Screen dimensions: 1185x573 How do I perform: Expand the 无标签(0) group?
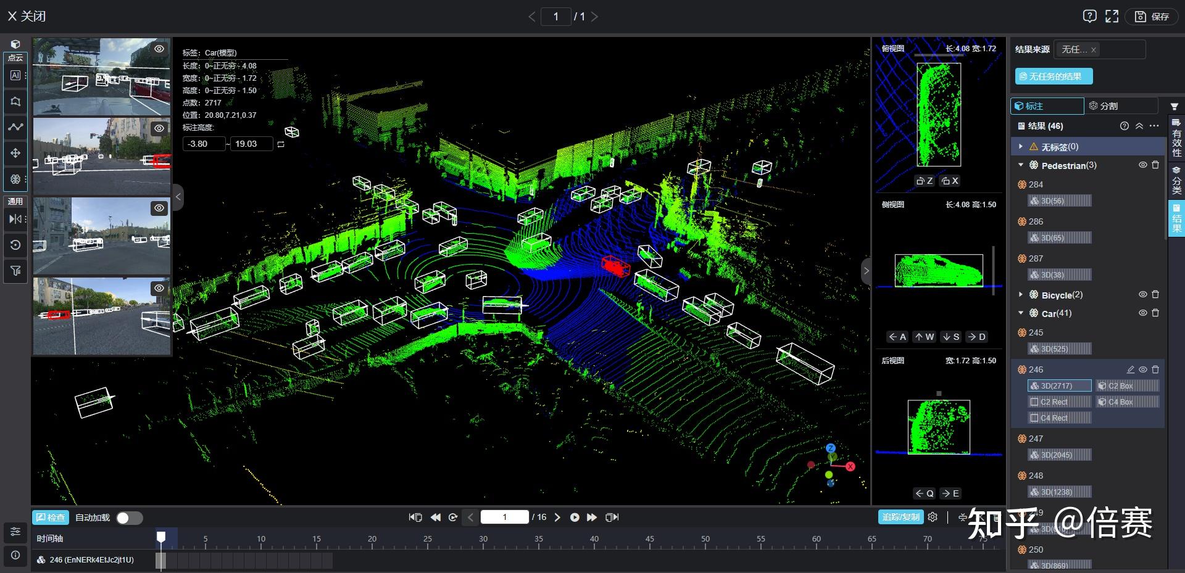click(1021, 147)
